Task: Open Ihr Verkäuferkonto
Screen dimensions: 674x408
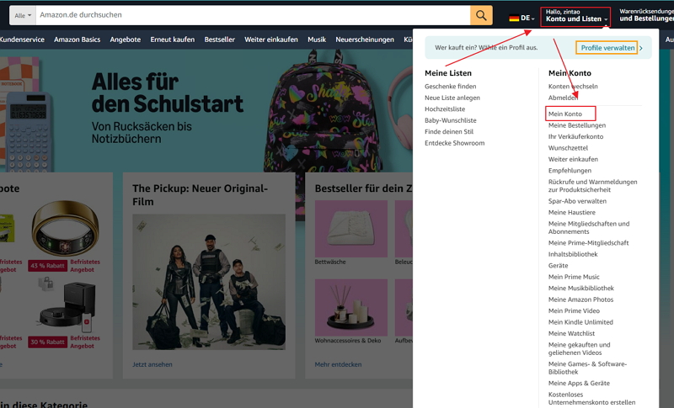Action: coord(575,136)
